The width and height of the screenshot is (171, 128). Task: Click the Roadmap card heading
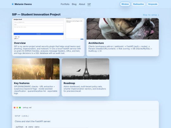pyautogui.click(x=69, y=83)
